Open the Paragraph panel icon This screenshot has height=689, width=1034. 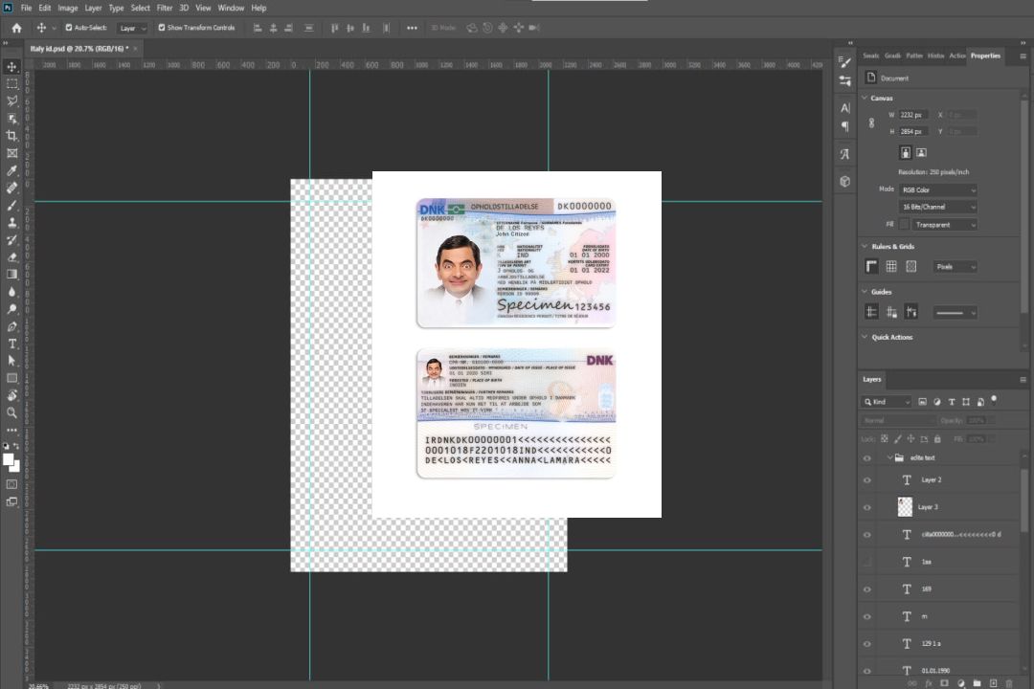point(844,126)
